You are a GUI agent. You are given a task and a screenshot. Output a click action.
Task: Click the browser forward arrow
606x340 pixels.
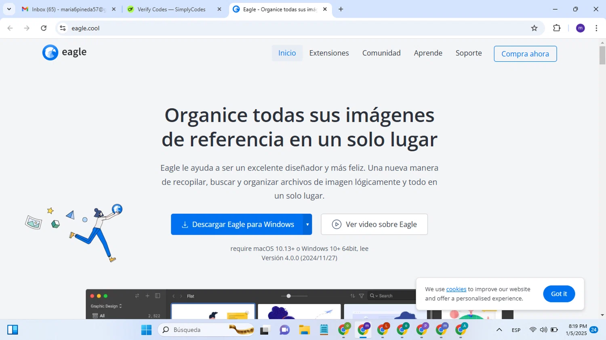pyautogui.click(x=27, y=28)
